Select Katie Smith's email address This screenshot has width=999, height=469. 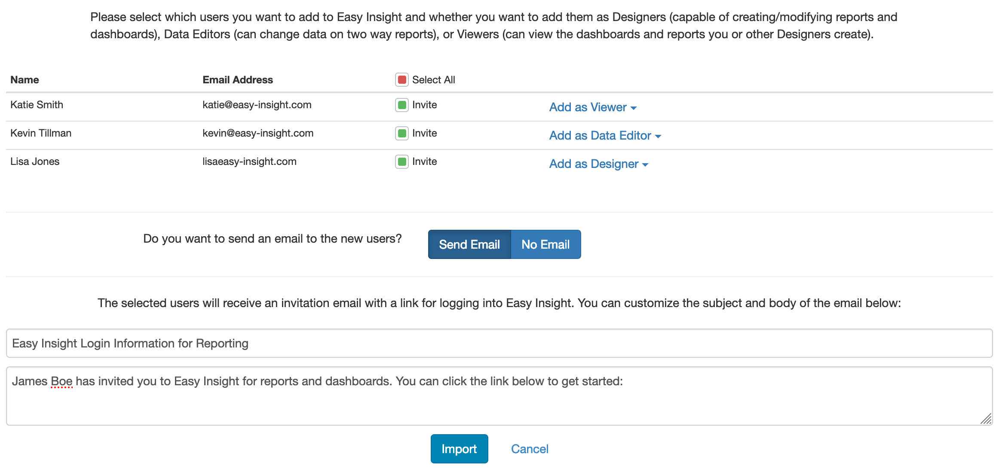point(257,104)
